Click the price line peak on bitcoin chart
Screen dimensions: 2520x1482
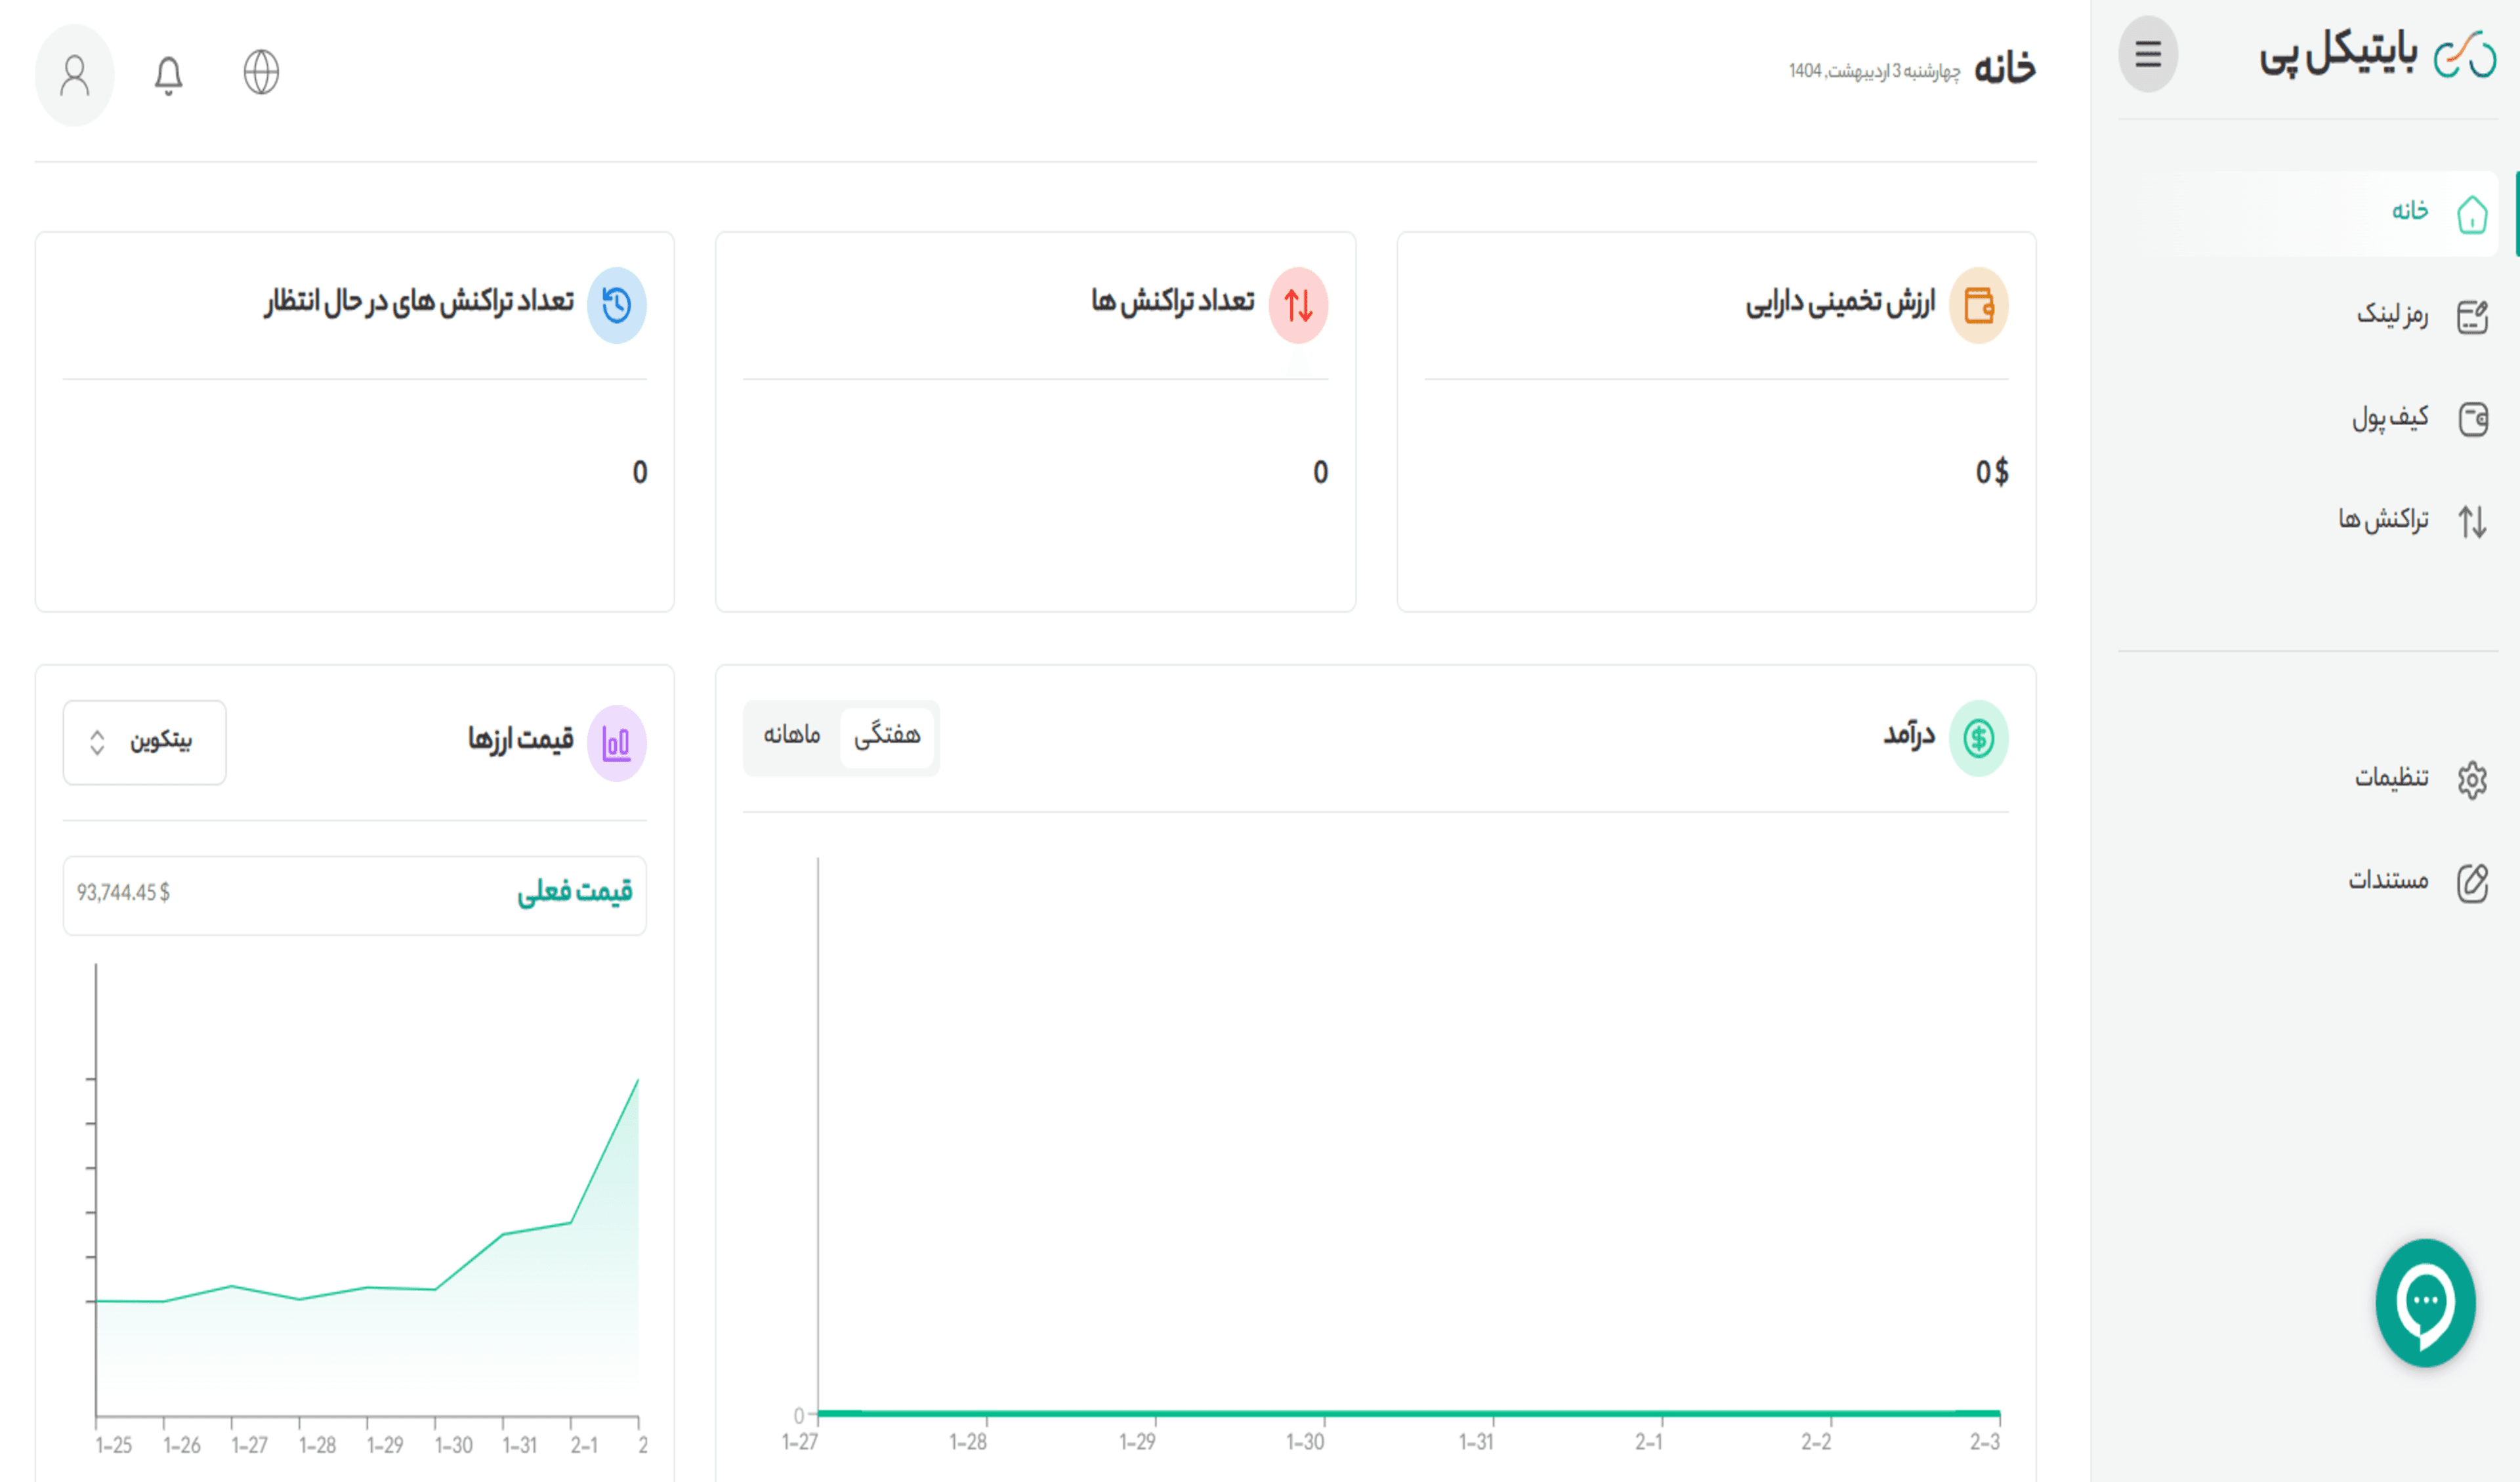(x=637, y=1081)
